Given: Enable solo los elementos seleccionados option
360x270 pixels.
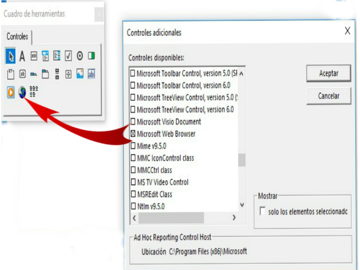Looking at the screenshot, I should (x=262, y=211).
